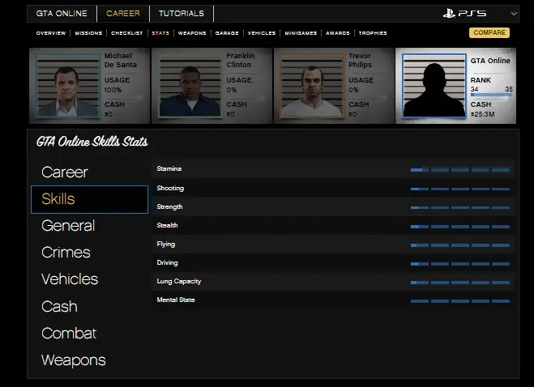Expand the platform selector dropdown arrow
The image size is (534, 387).
[513, 14]
